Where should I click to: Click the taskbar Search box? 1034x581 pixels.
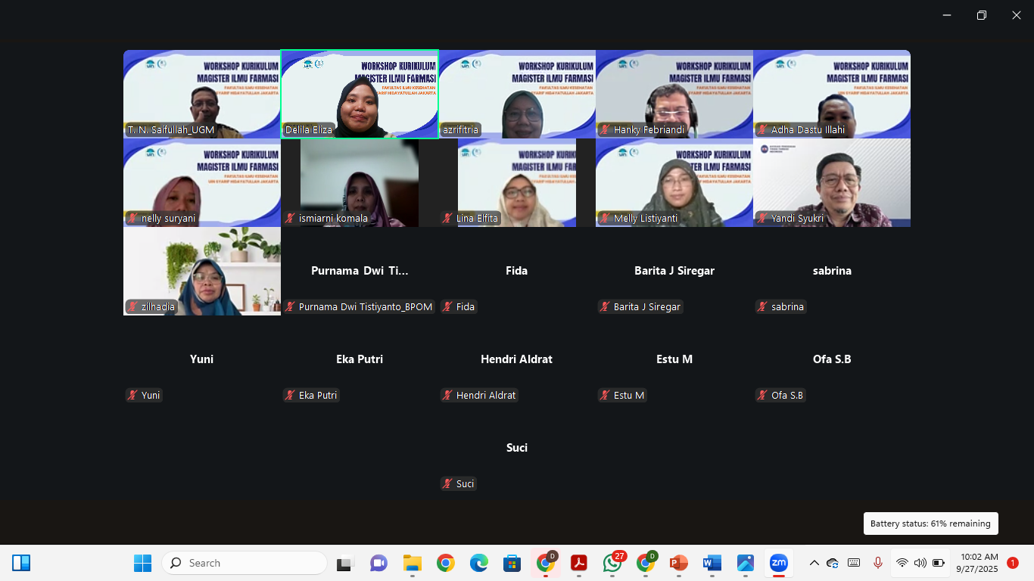pos(244,563)
